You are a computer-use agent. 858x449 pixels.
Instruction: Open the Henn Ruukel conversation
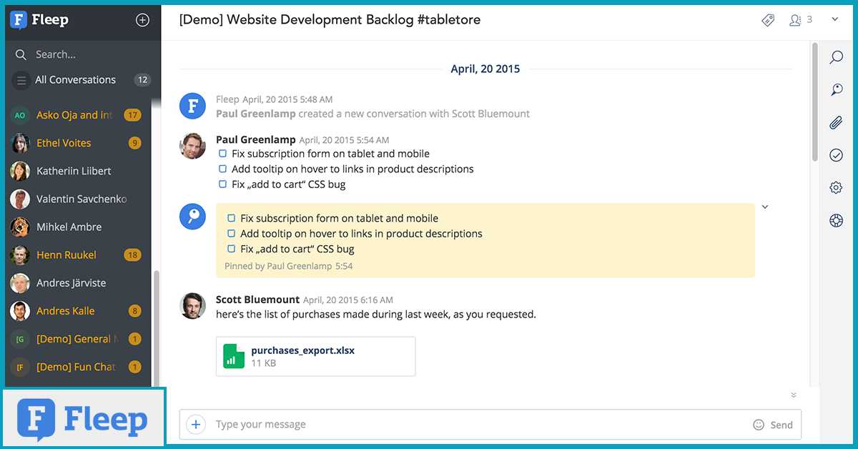(66, 255)
